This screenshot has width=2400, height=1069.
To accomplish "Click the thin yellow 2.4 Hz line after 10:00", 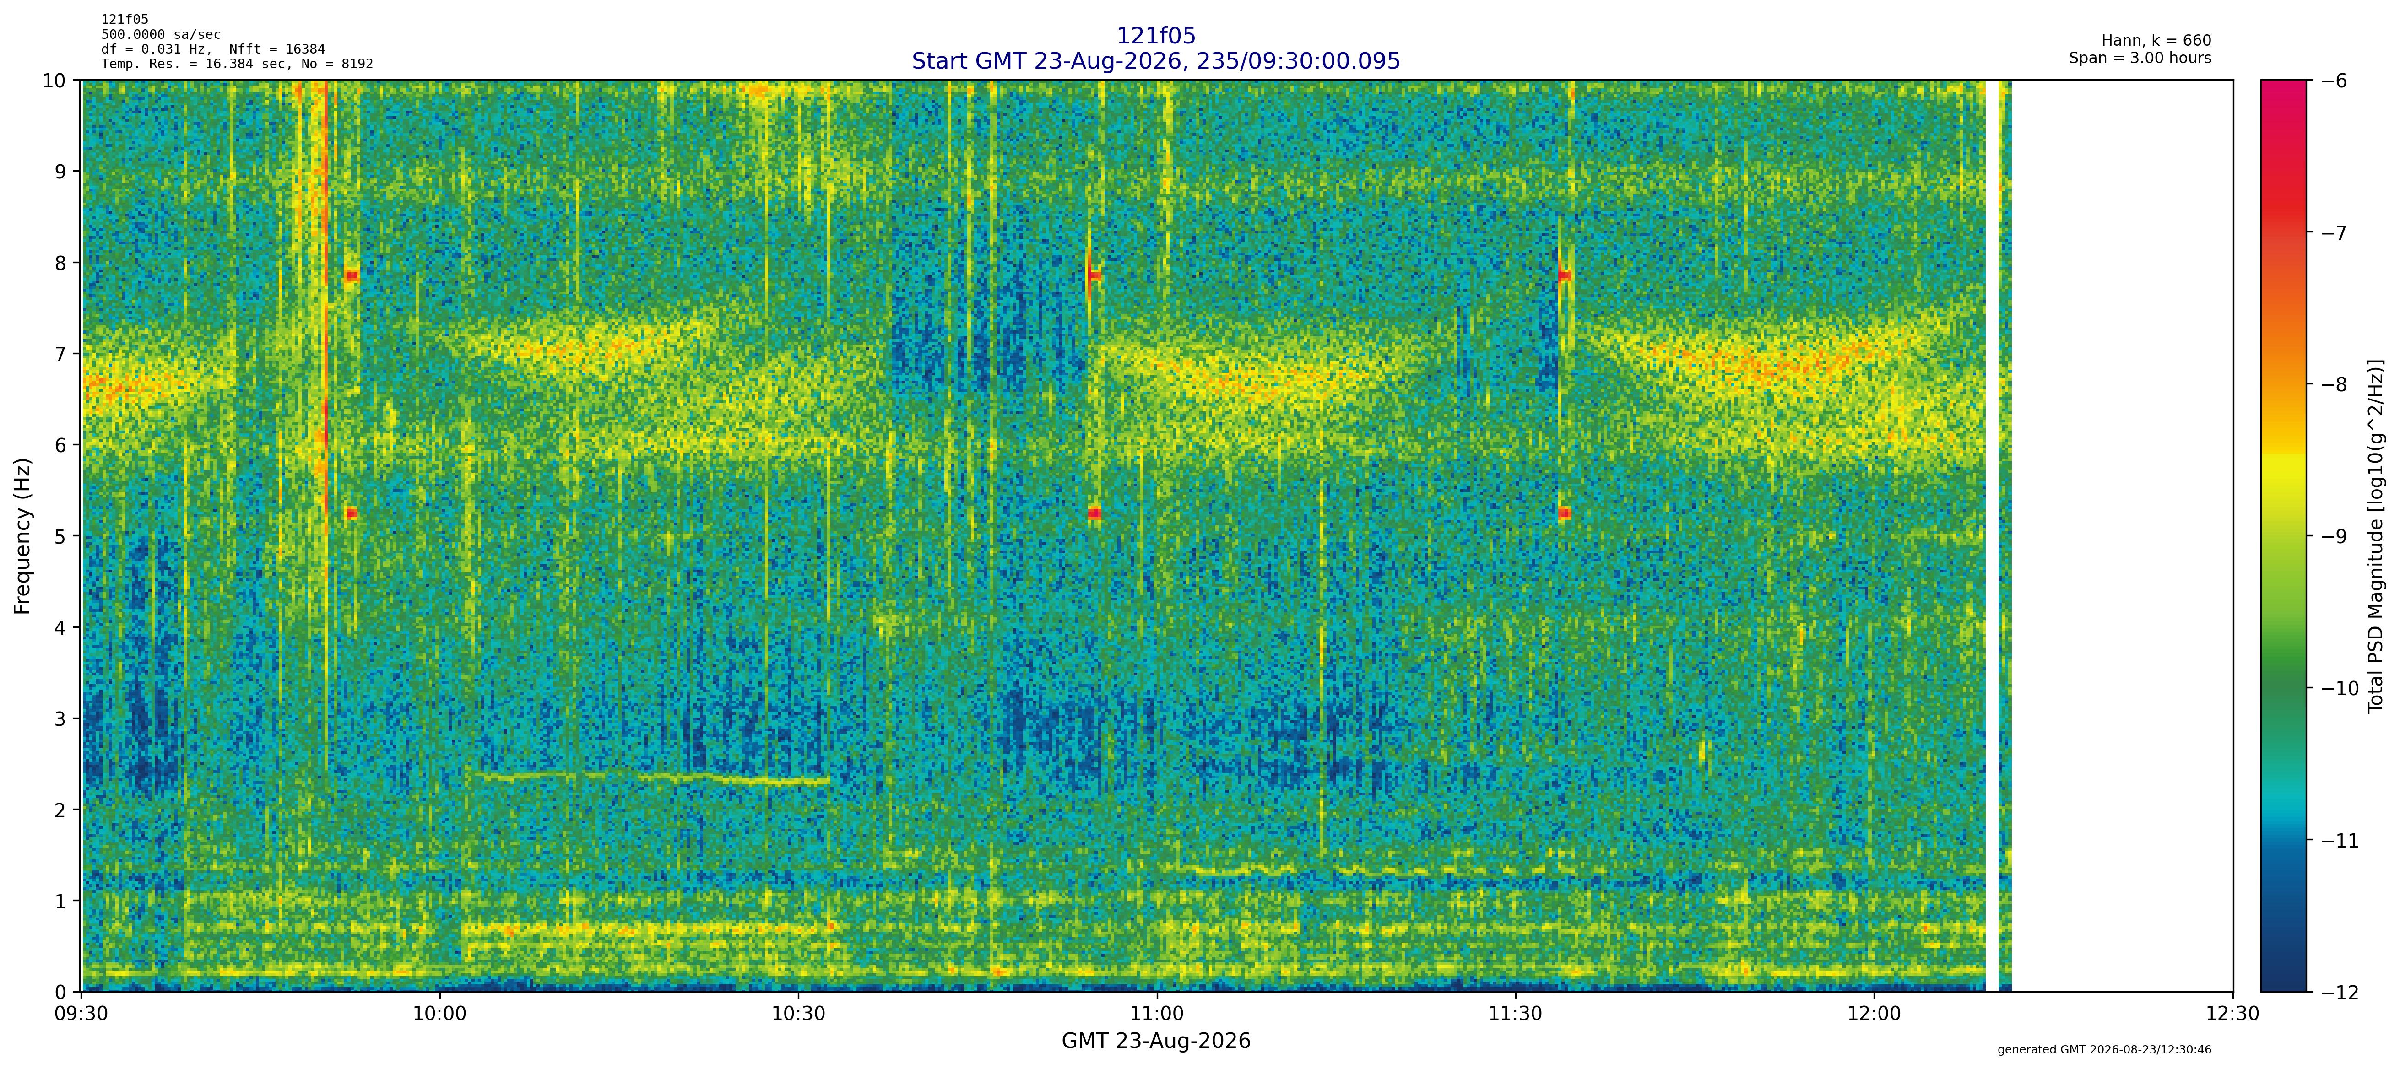I will pyautogui.click(x=652, y=778).
